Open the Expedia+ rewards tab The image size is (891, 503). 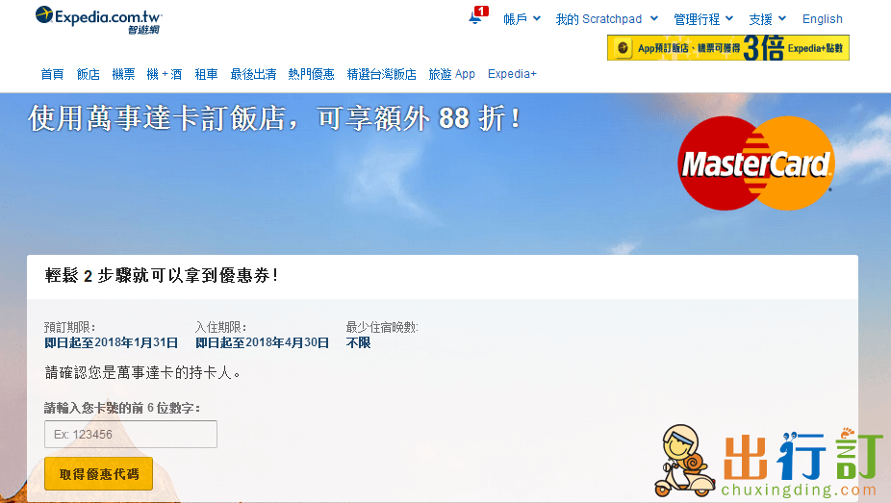pos(512,74)
